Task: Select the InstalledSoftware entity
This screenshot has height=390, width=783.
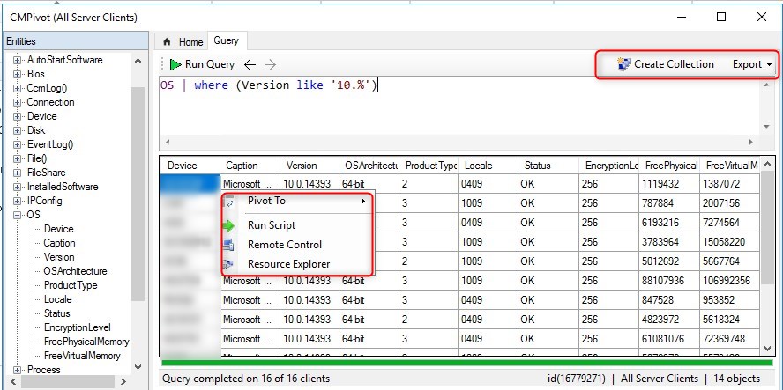Action: (63, 187)
